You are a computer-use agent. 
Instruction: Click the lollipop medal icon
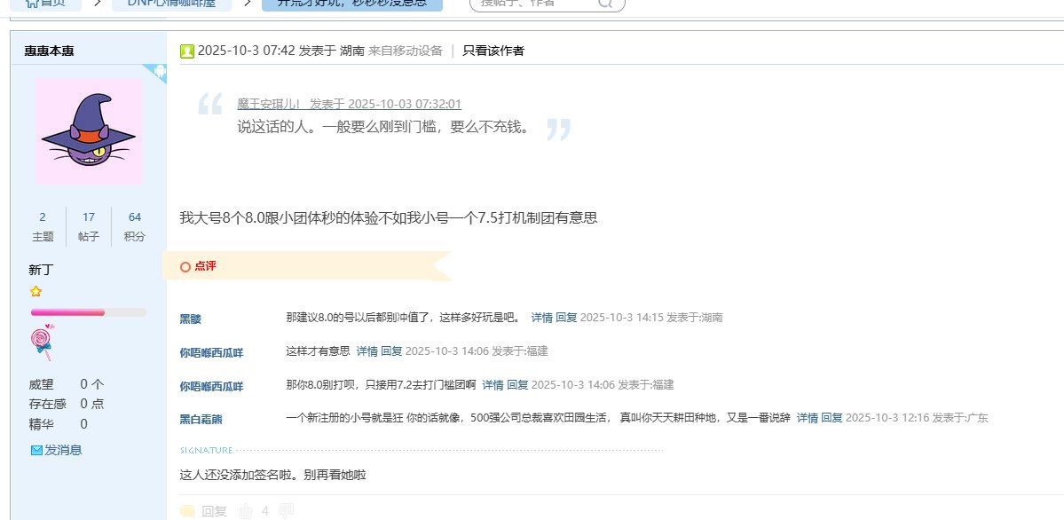tap(42, 342)
